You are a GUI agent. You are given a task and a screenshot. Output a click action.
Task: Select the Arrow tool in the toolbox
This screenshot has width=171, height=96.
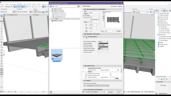pyautogui.click(x=2, y=16)
